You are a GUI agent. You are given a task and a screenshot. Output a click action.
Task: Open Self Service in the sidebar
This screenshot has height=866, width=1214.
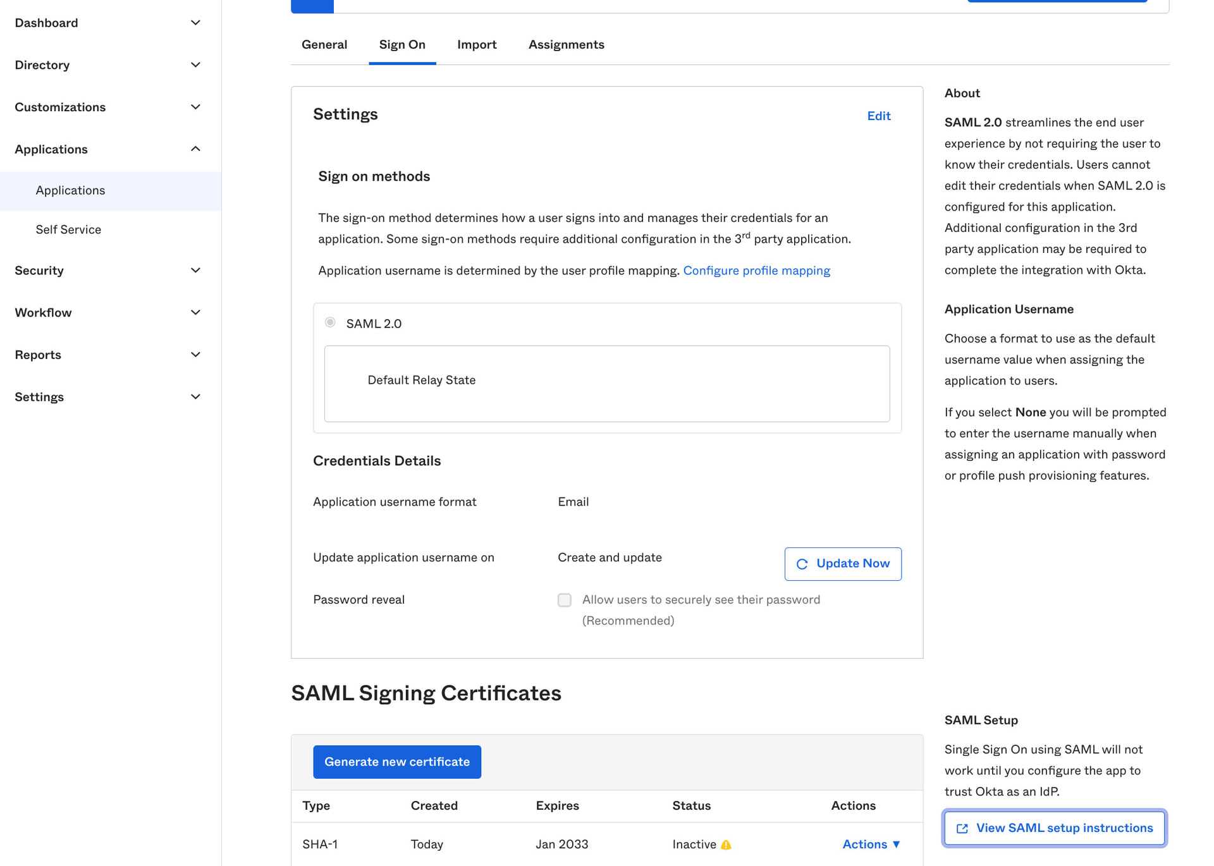[68, 229]
